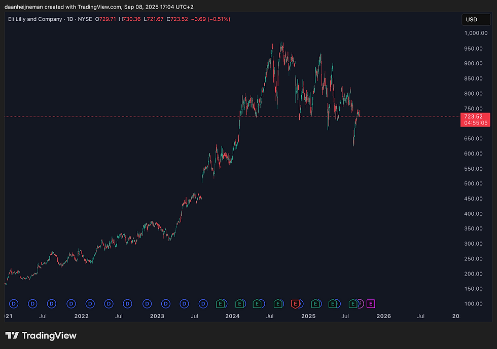Image resolution: width=497 pixels, height=349 pixels.
Task: Click the open value O729.71
Action: click(105, 19)
